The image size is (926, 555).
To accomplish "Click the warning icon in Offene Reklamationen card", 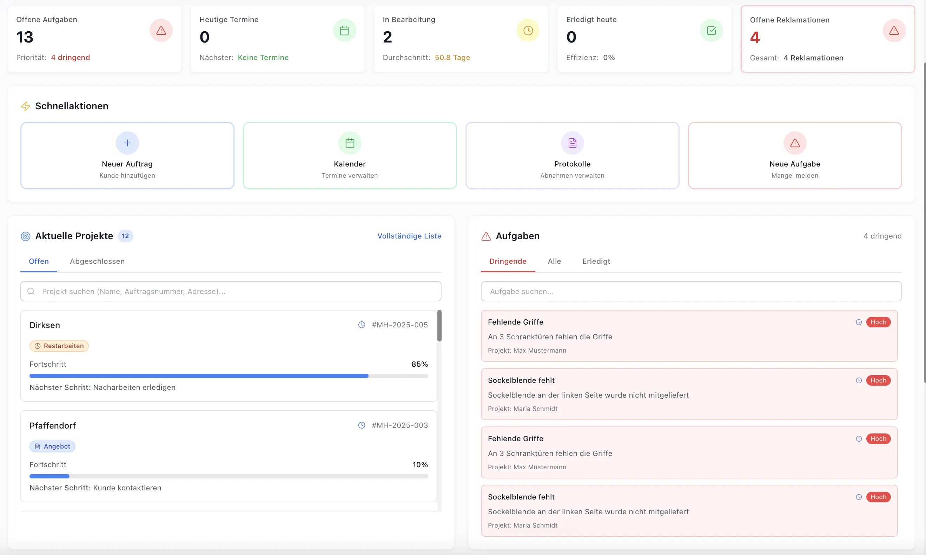I will [894, 31].
